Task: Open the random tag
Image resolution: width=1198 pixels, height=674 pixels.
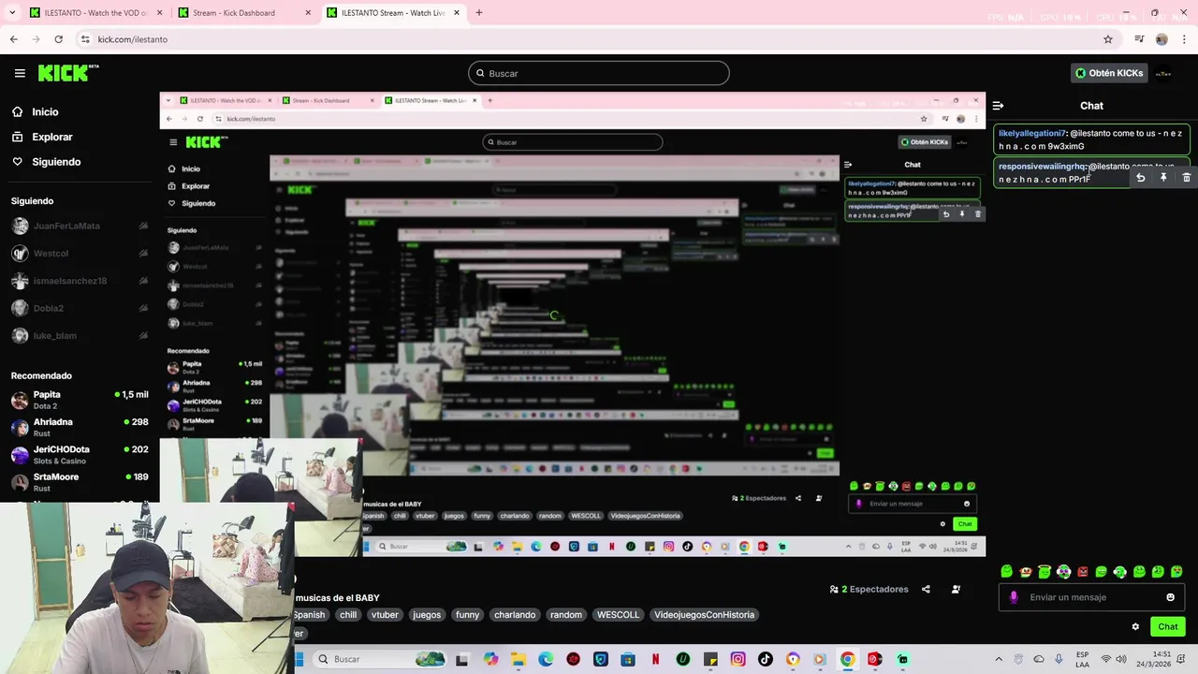Action: [566, 615]
